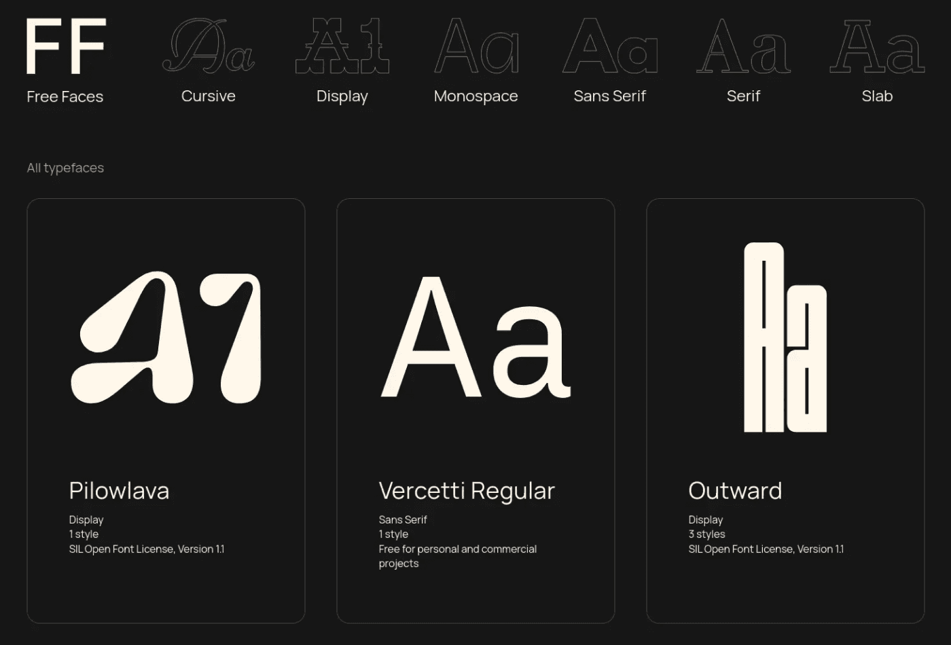
Task: Open the Vercetti Regular specimen preview
Action: tap(475, 337)
